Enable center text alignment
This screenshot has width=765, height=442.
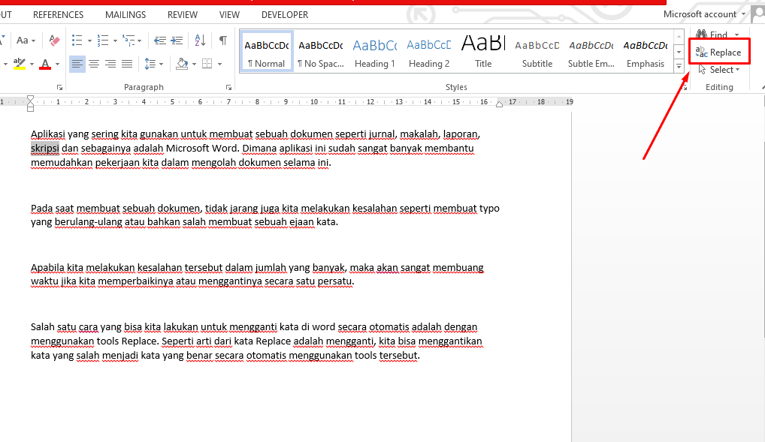click(x=93, y=63)
